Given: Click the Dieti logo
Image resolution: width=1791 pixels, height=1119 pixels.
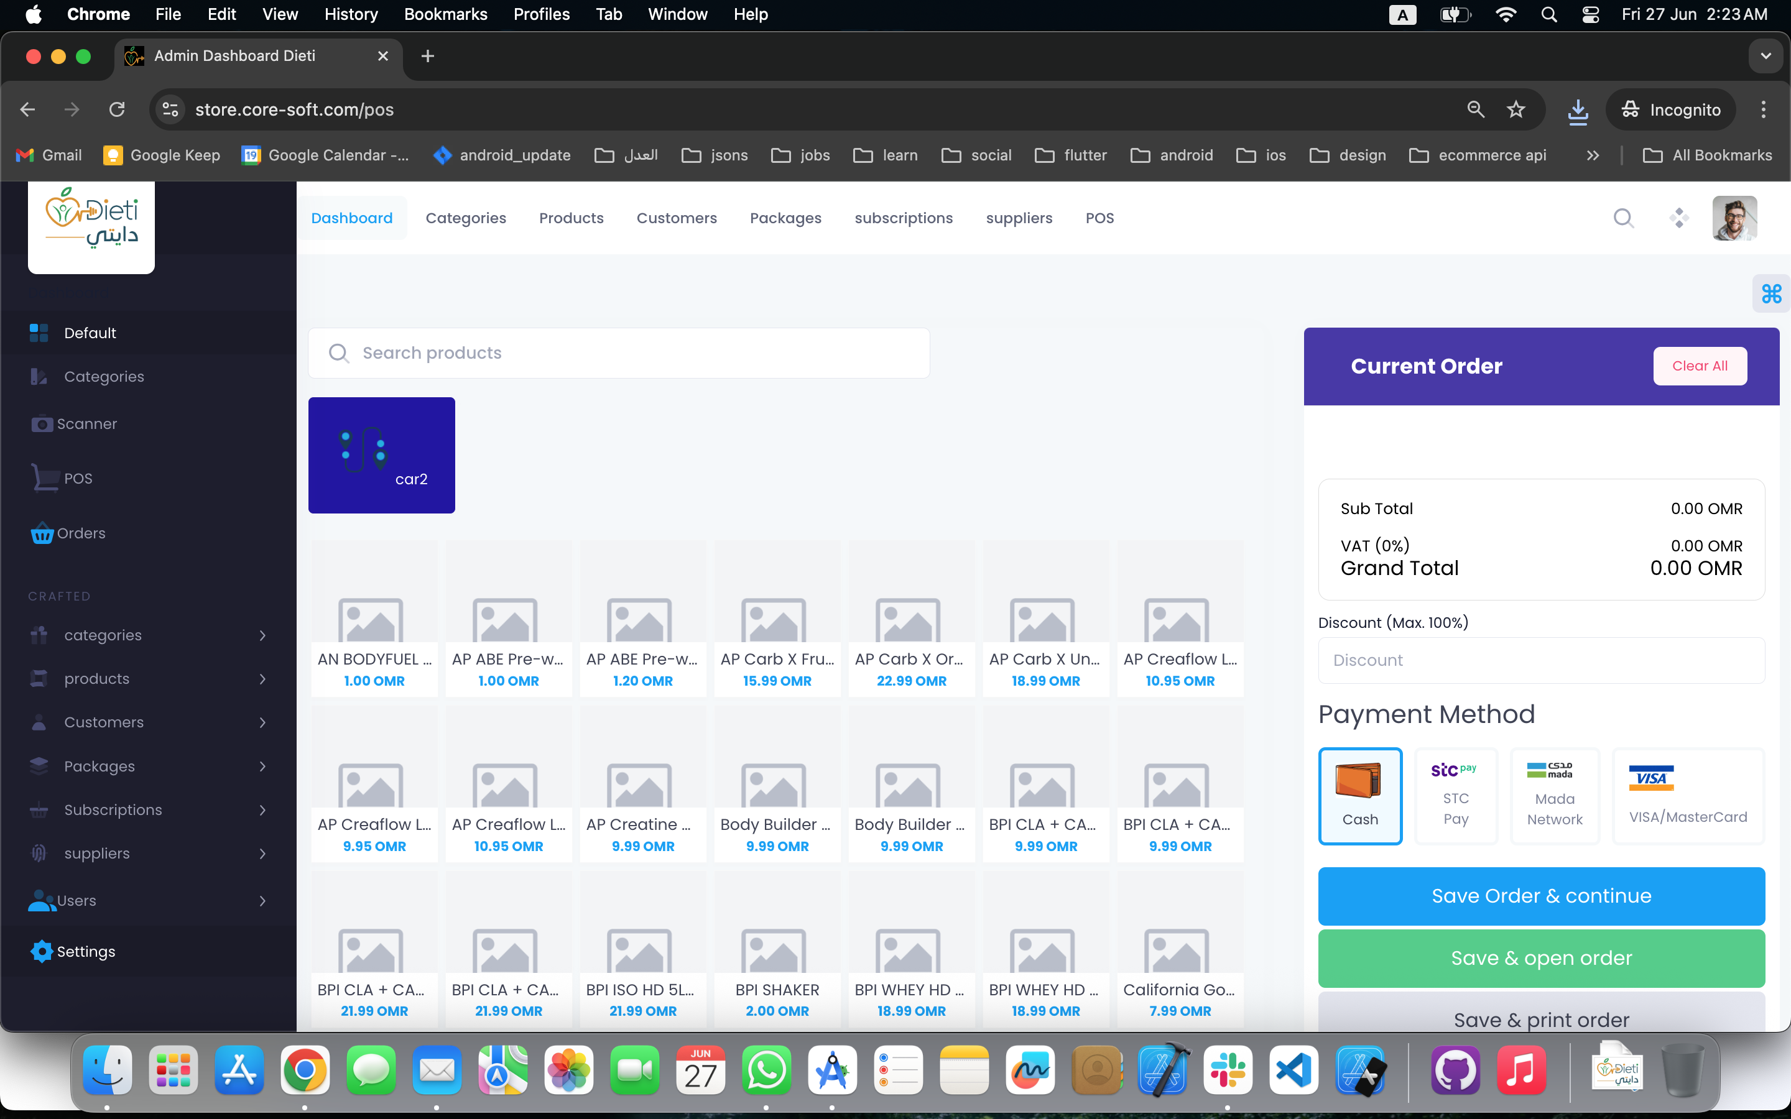Looking at the screenshot, I should pyautogui.click(x=92, y=219).
